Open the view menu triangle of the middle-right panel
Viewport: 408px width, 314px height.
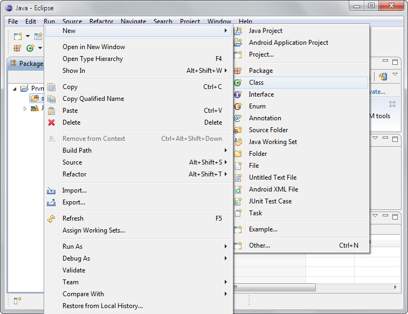[375, 138]
